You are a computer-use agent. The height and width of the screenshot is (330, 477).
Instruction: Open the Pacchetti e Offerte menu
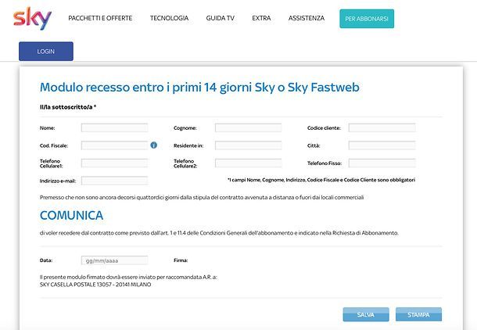click(100, 18)
